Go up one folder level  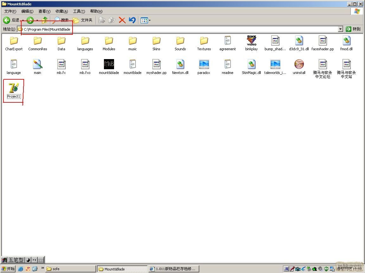pyautogui.click(x=45, y=20)
